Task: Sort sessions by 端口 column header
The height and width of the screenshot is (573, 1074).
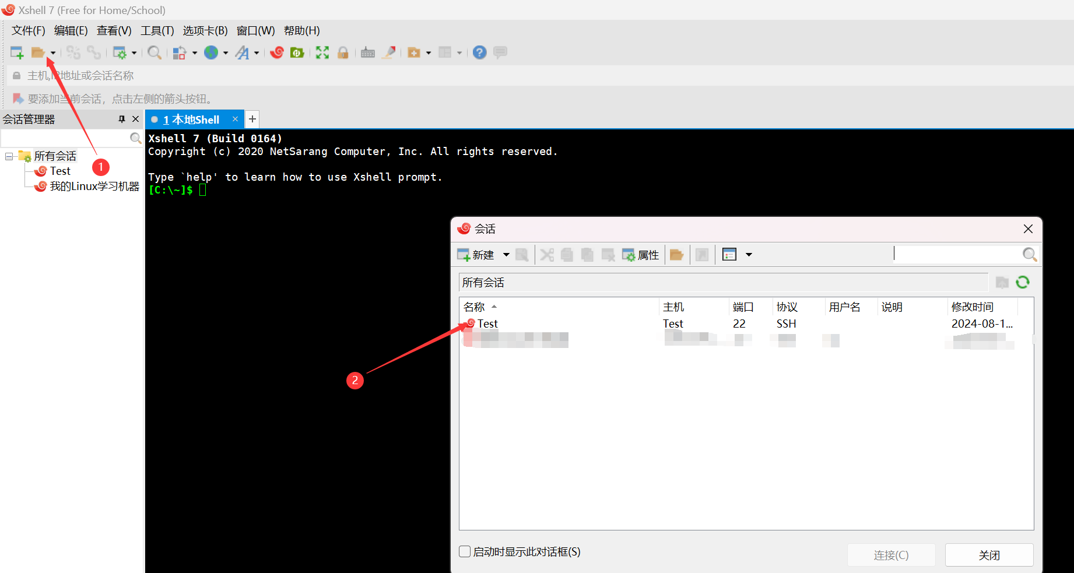Action: click(750, 307)
